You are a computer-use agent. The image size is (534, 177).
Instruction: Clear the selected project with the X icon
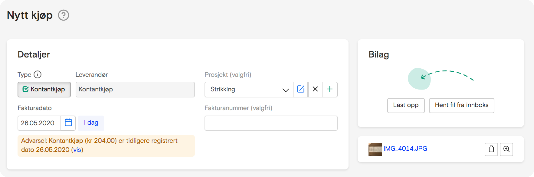tap(315, 90)
